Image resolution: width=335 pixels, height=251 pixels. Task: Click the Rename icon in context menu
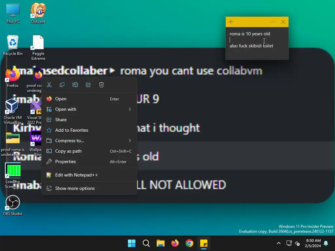[x=75, y=85]
